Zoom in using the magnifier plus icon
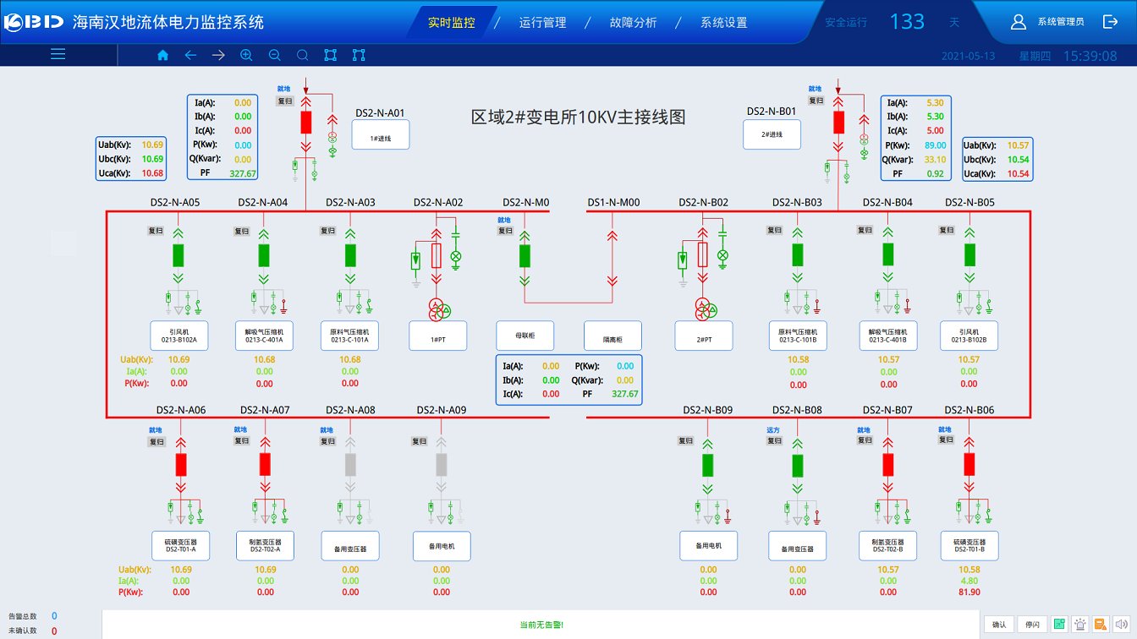The height and width of the screenshot is (639, 1137). tap(246, 55)
